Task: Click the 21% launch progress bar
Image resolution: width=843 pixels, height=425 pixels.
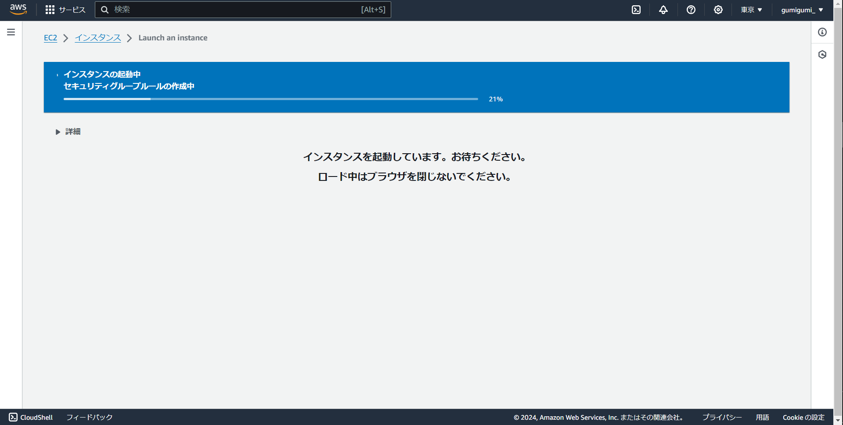Action: coord(270,99)
